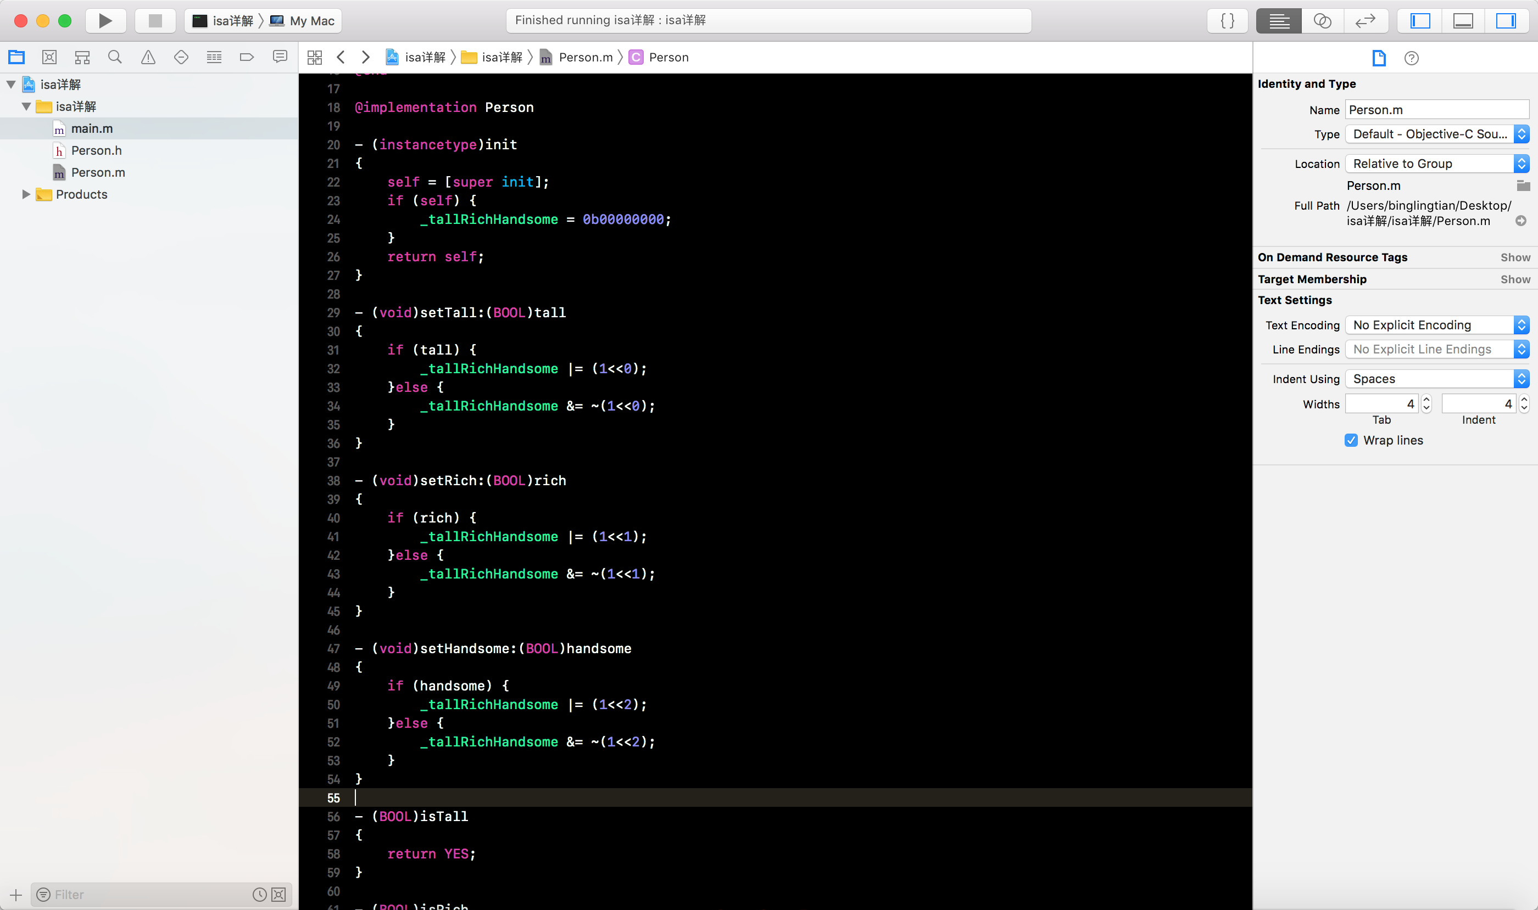This screenshot has height=910, width=1538.
Task: Show On Demand Resource Tags section
Action: 1515,257
